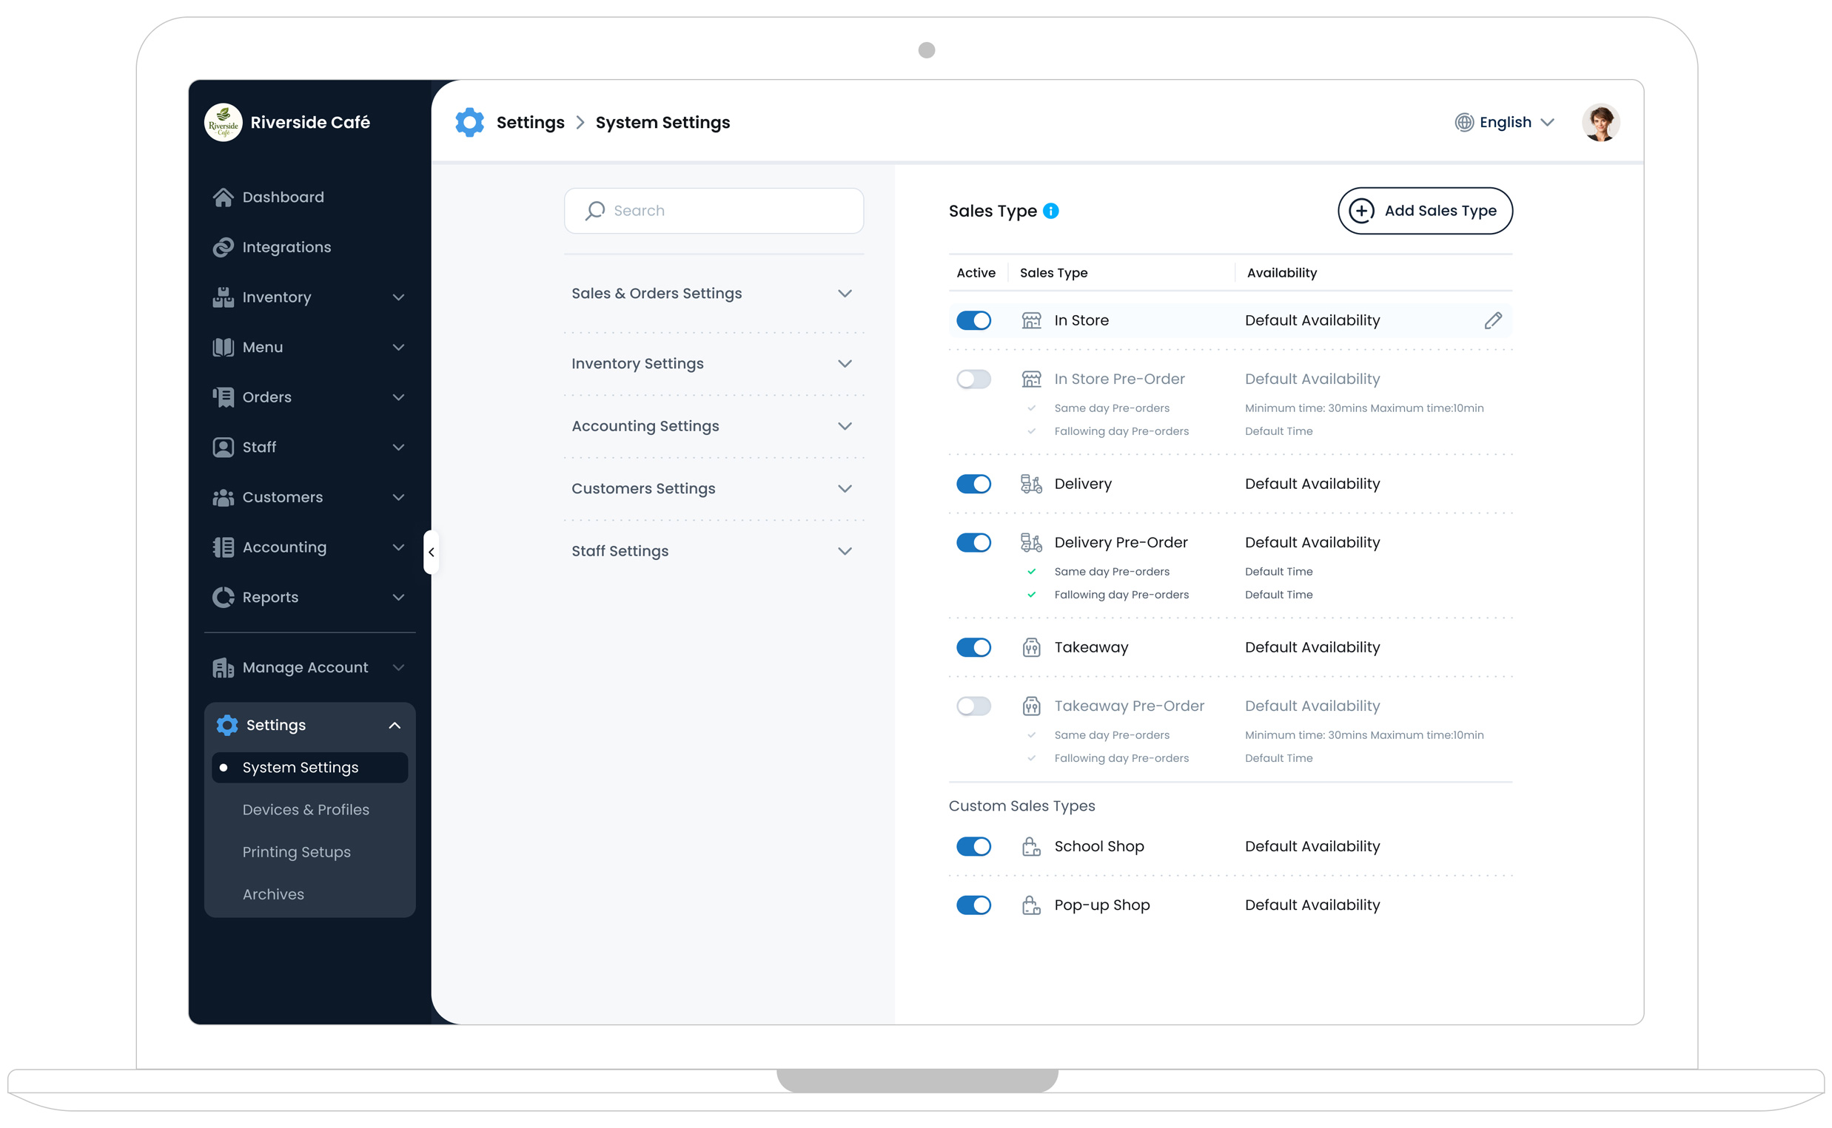The width and height of the screenshot is (1832, 1128).
Task: Enable the In Store Pre-Order toggle
Action: pyautogui.click(x=973, y=379)
